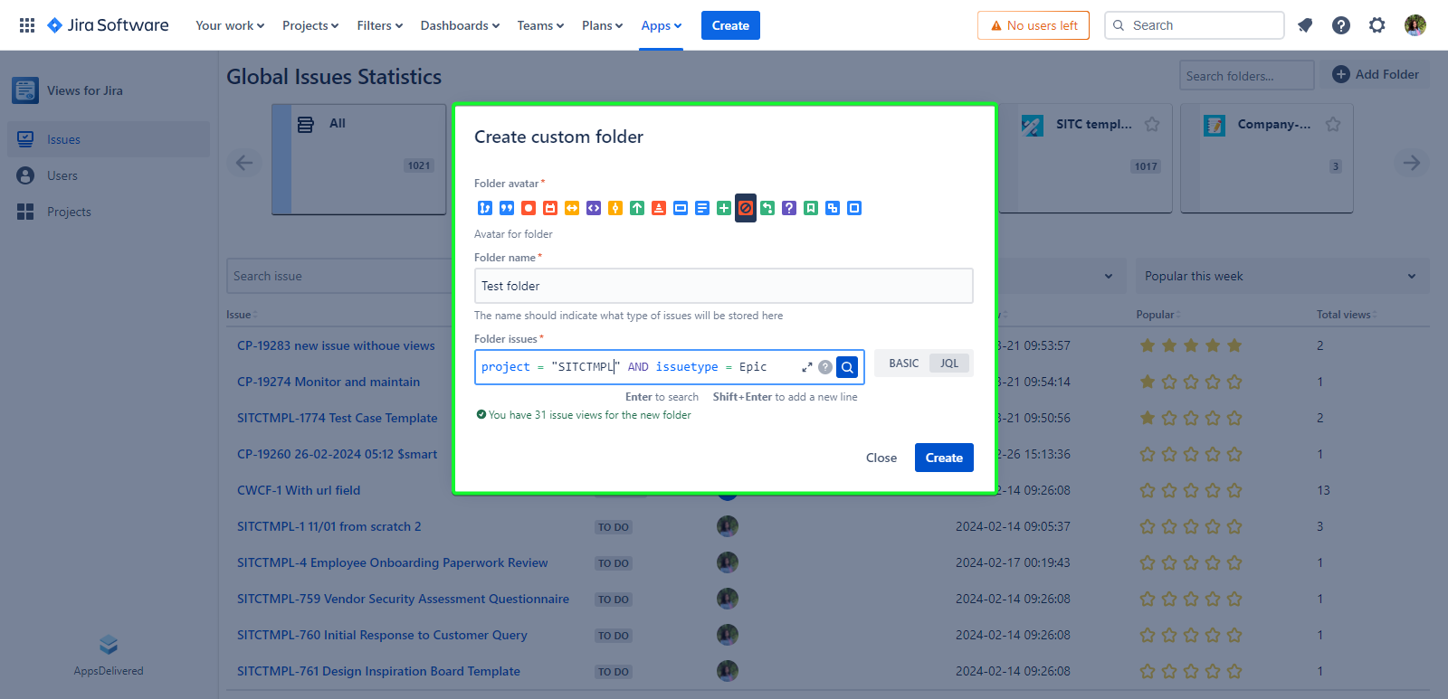Open the notifications icon in header
This screenshot has width=1448, height=699.
point(1304,25)
